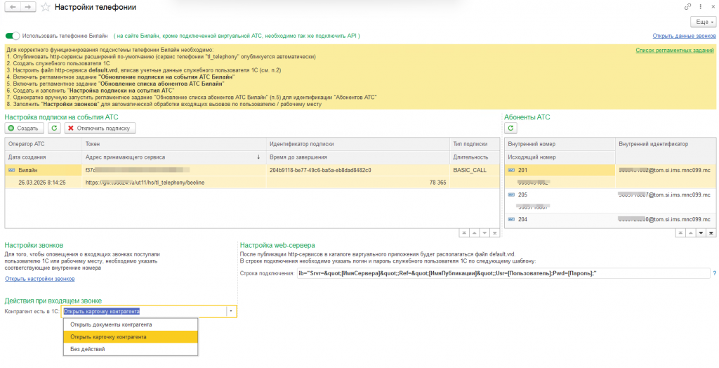Select subscriber row 204
The image size is (719, 368).
coord(610,220)
